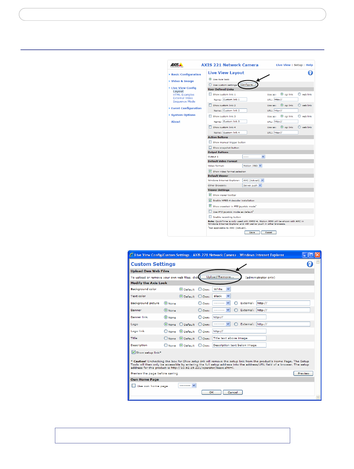Open Video format 'Motion JPEG' dropdown
The image size is (354, 469).
(252, 166)
